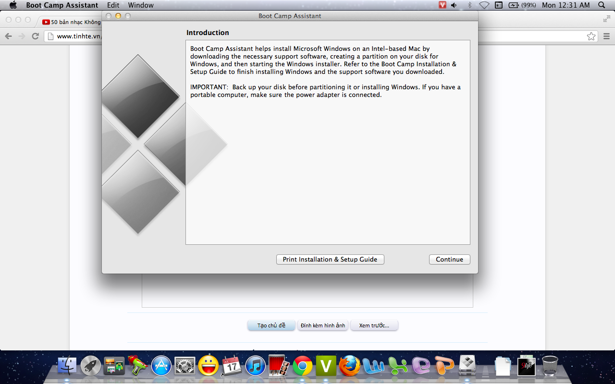Open Bluetooth status menu
This screenshot has width=615, height=384.
(x=469, y=5)
